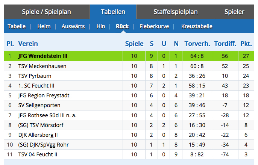258x165 pixels.
Task: Select the Rück round table
Action: 122,26
